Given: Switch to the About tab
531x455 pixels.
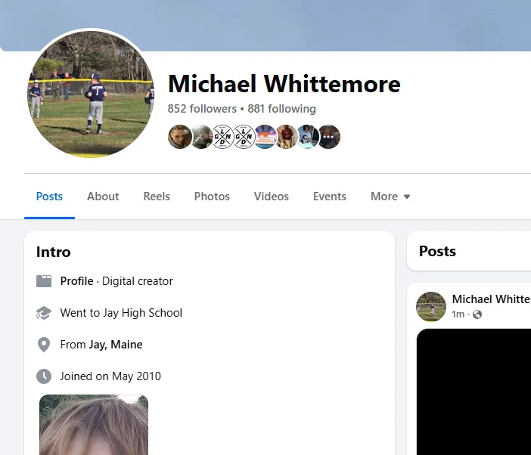Looking at the screenshot, I should click(103, 197).
